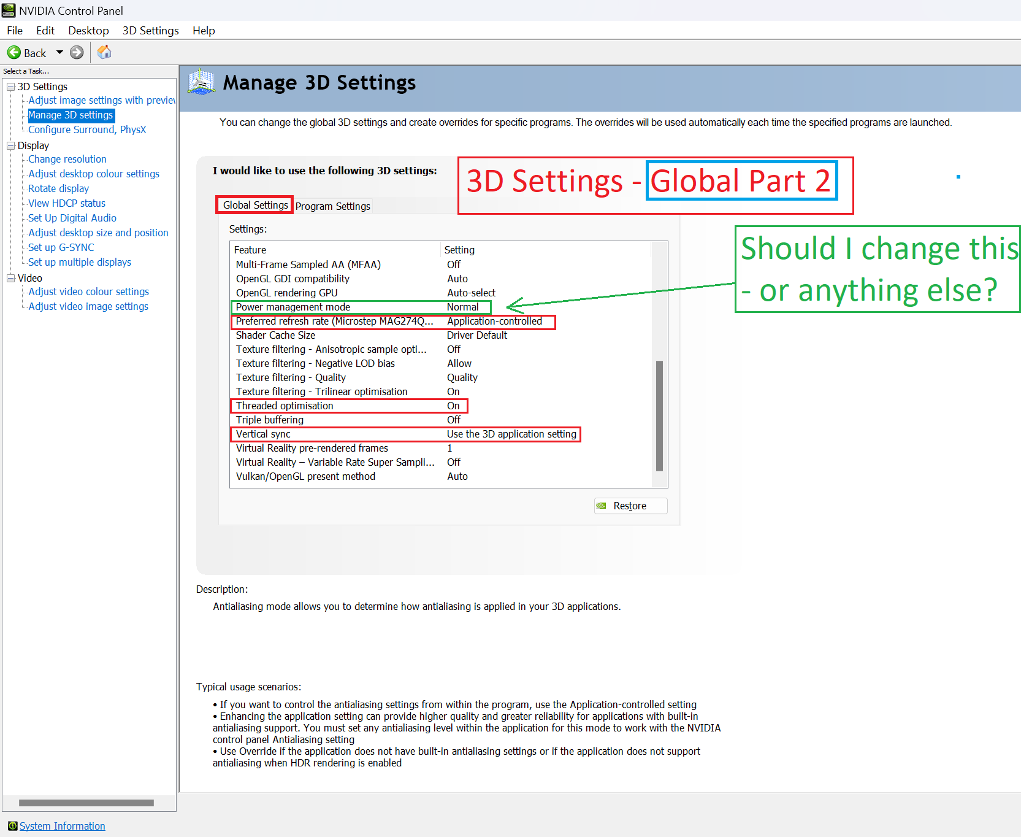Select Manage 3D settings in the tree

pyautogui.click(x=71, y=115)
